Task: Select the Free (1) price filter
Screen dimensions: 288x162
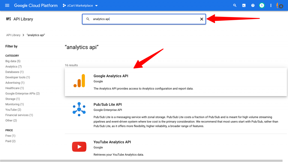Action: click(x=10, y=136)
